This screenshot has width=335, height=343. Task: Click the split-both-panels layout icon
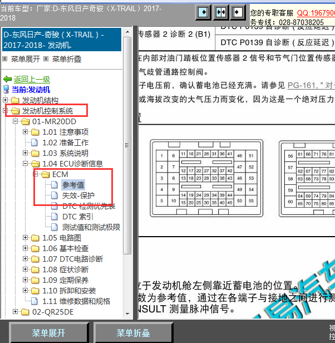pos(220,12)
